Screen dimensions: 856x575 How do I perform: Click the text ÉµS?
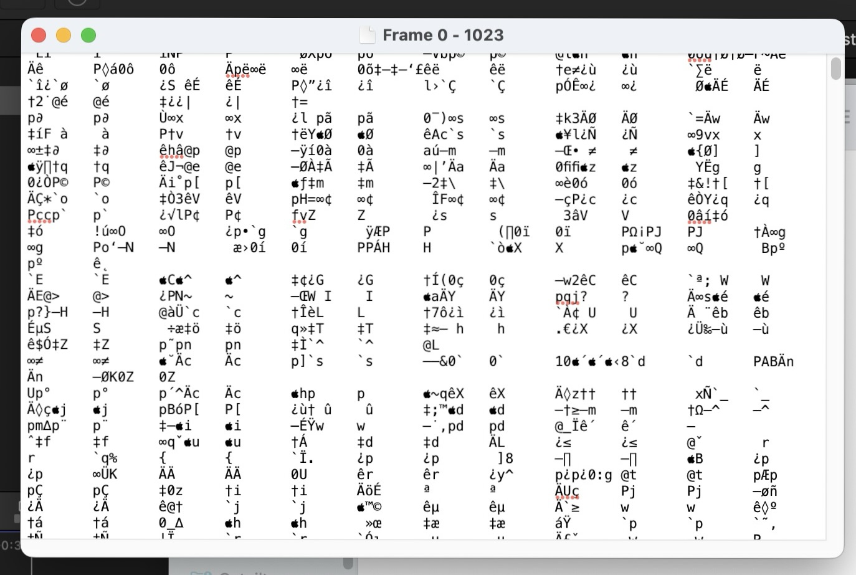pos(39,329)
